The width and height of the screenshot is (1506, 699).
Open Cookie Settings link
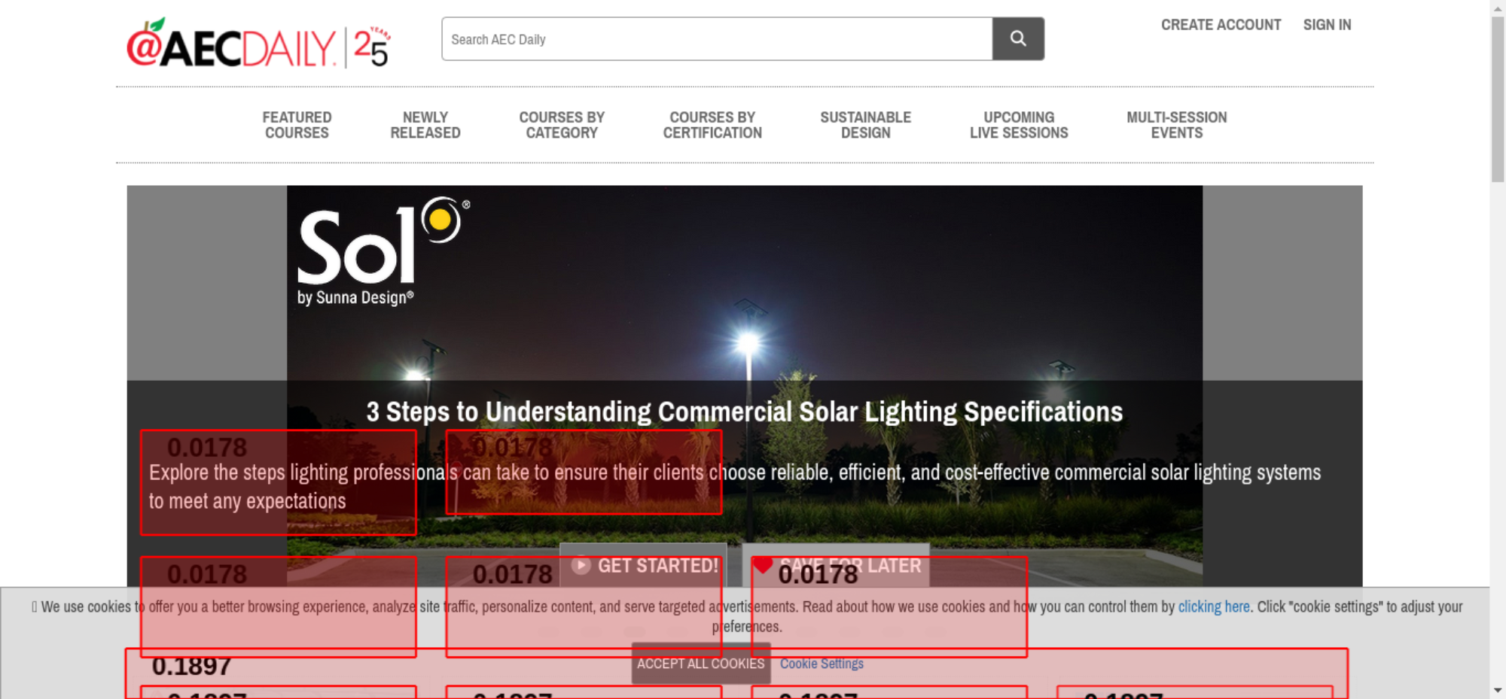coord(821,664)
